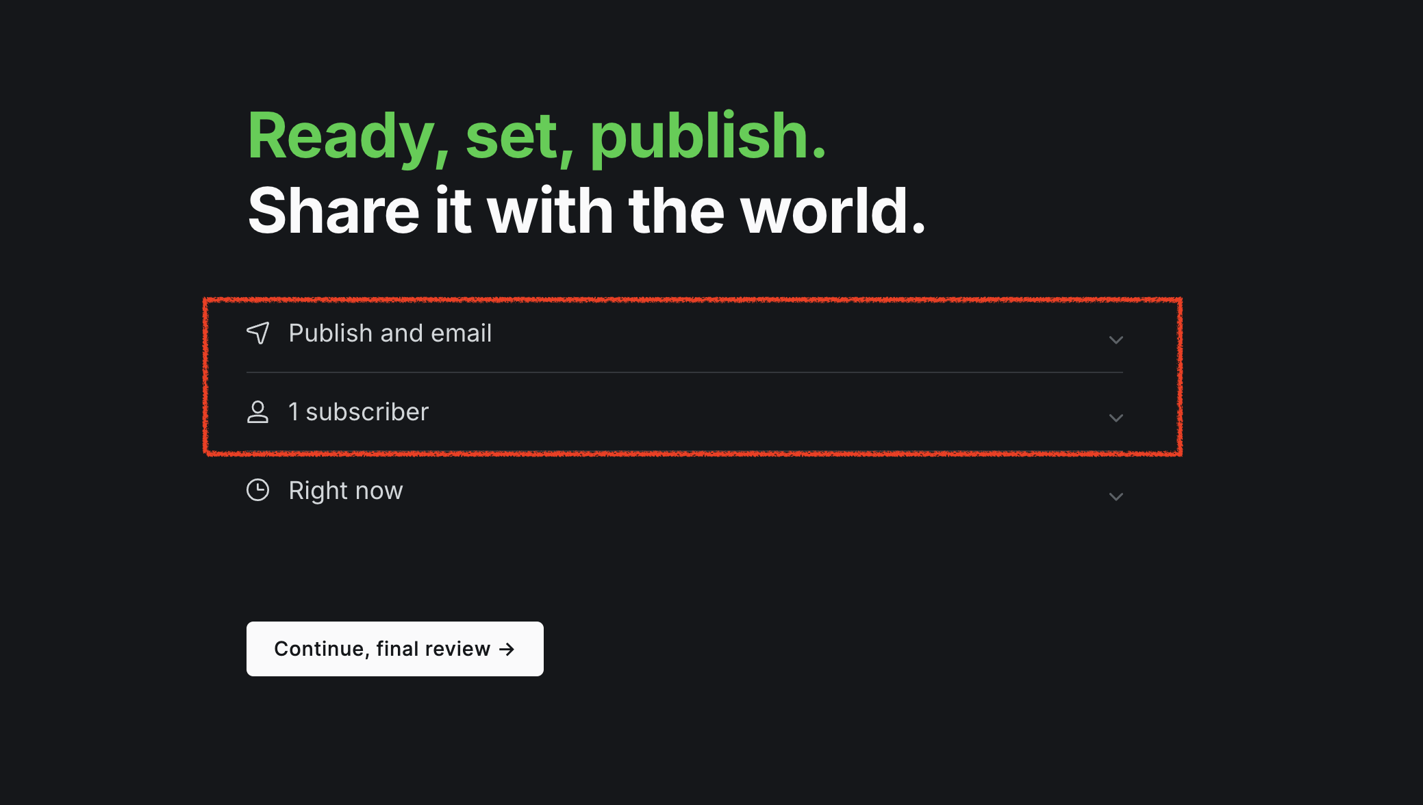
Task: Click the arrow inside Continue button
Action: [x=507, y=649]
